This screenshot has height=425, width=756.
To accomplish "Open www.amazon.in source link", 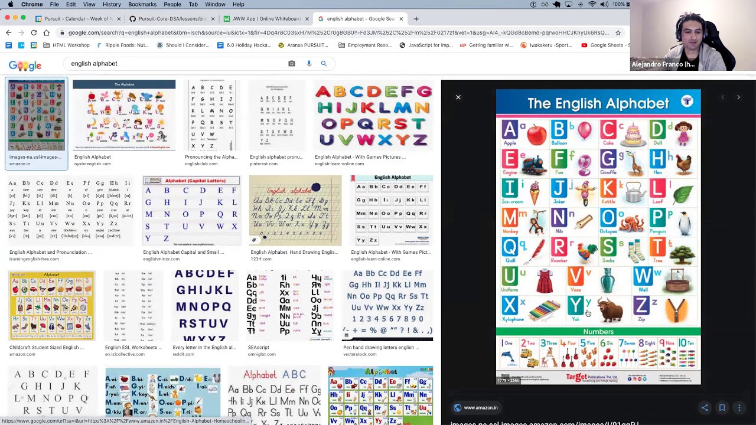I will tap(475, 408).
